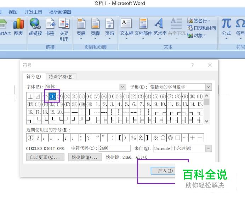This screenshot has height=201, width=245.
Task: Expand the 来自 Unicode source dropdown
Action: (209, 149)
